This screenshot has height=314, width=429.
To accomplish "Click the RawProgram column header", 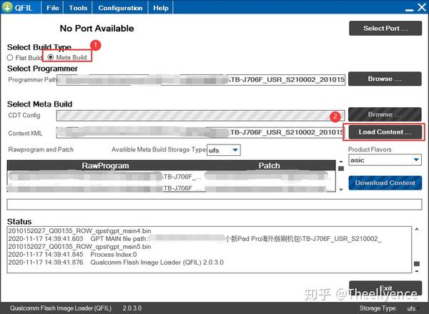I will click(105, 166).
